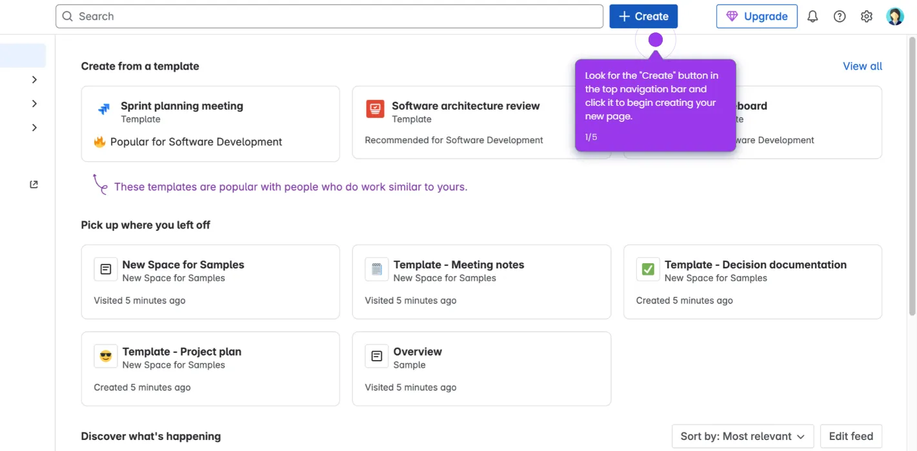
Task: Click the purple onboarding beacon dot
Action: click(656, 40)
